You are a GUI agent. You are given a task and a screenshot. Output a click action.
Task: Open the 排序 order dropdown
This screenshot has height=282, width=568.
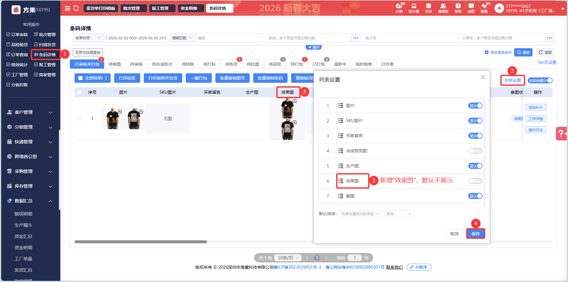pyautogui.click(x=399, y=214)
